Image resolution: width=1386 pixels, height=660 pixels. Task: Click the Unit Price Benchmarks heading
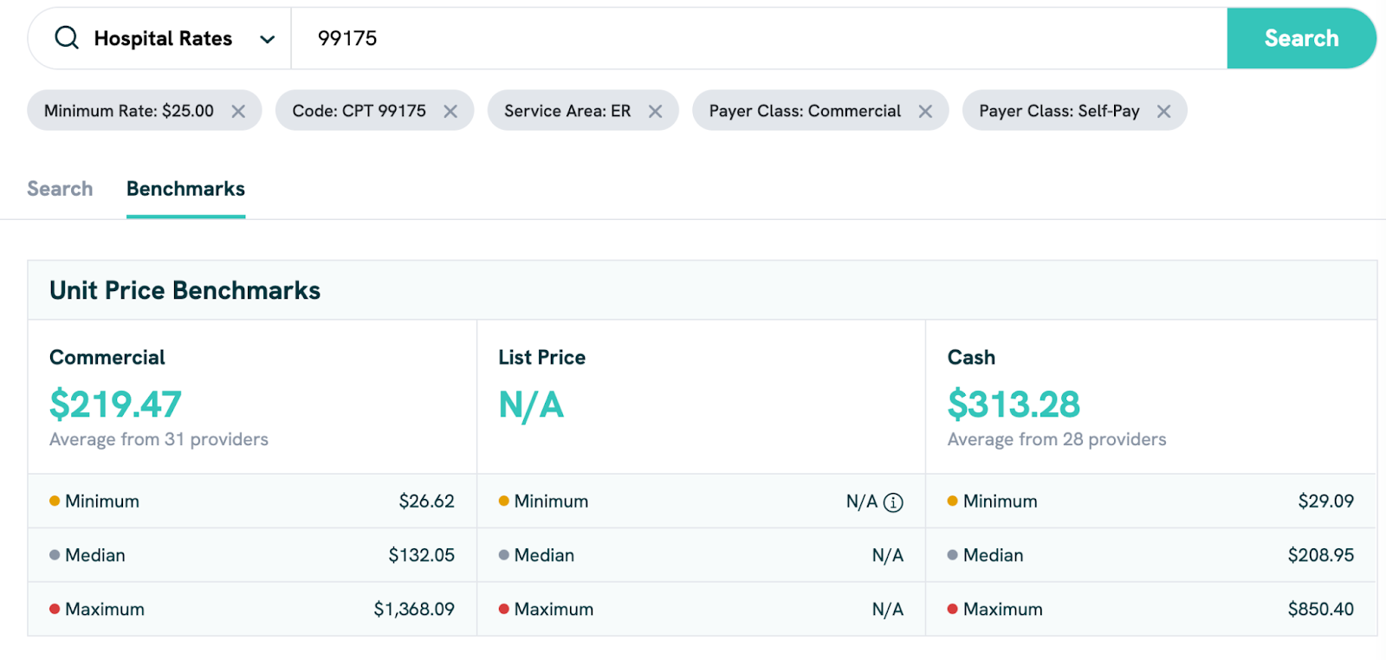(185, 290)
